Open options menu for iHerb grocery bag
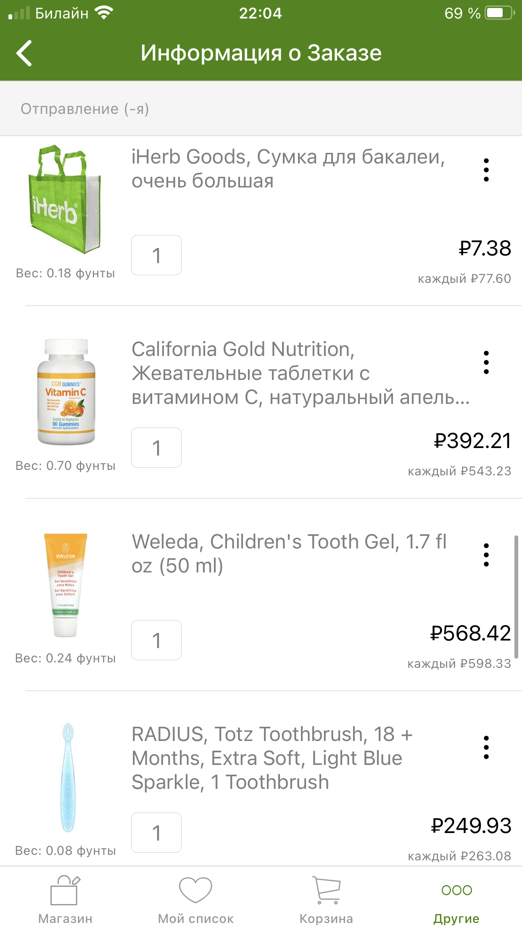 point(486,170)
